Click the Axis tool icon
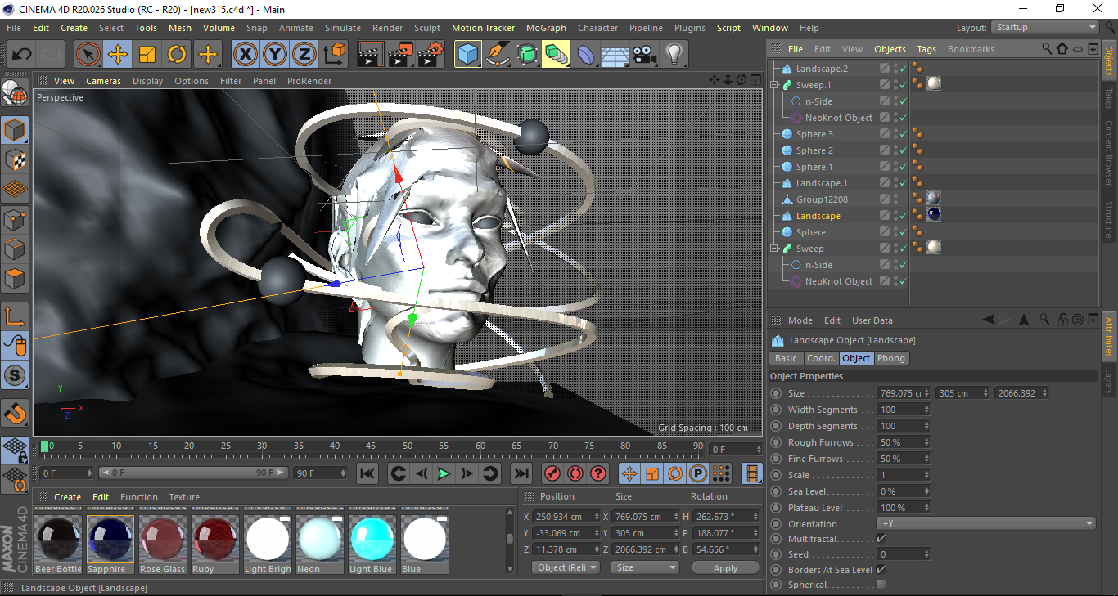 tap(16, 316)
